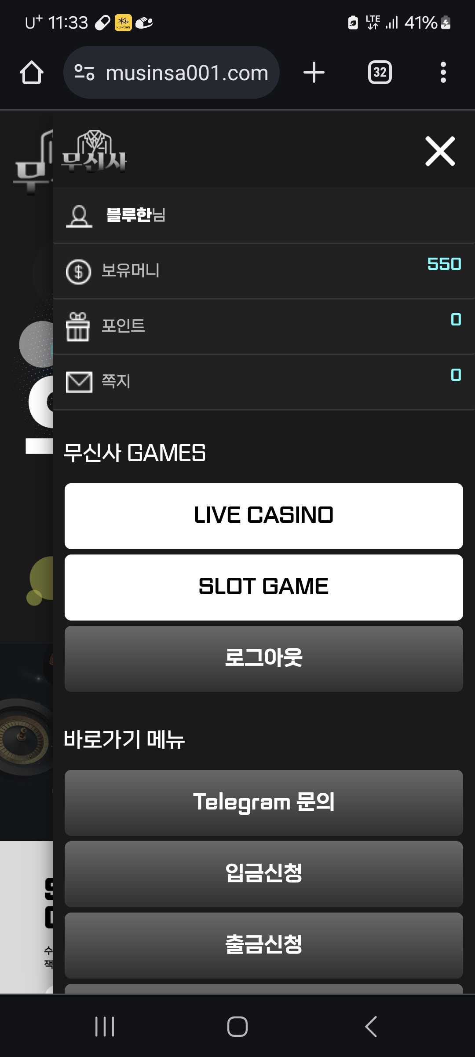This screenshot has width=475, height=1057.
Task: Tap the browser home icon
Action: pyautogui.click(x=32, y=72)
